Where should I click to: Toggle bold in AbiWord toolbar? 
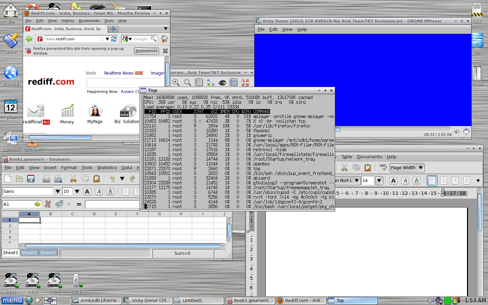coord(393,181)
